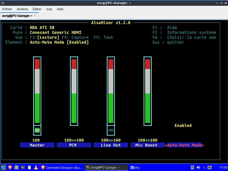Screen dimensions: 228x171
Task: Switch to zorg@PC-Garage terminal taskbar entry
Action: 106,168
